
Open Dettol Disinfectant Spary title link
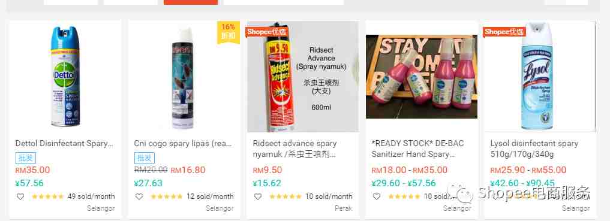[x=64, y=143]
